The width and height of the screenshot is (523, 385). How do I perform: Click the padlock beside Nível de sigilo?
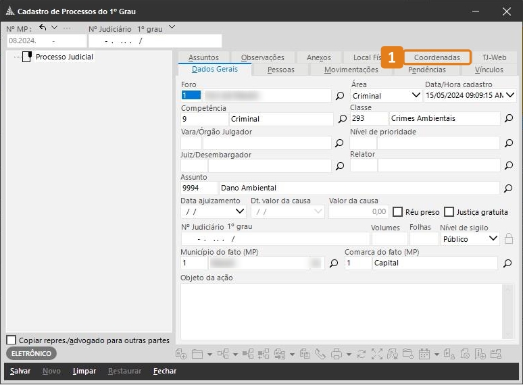[509, 238]
